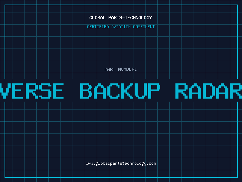
Task: Click the word CERTIFIED in the subtitle
Action: (98, 27)
